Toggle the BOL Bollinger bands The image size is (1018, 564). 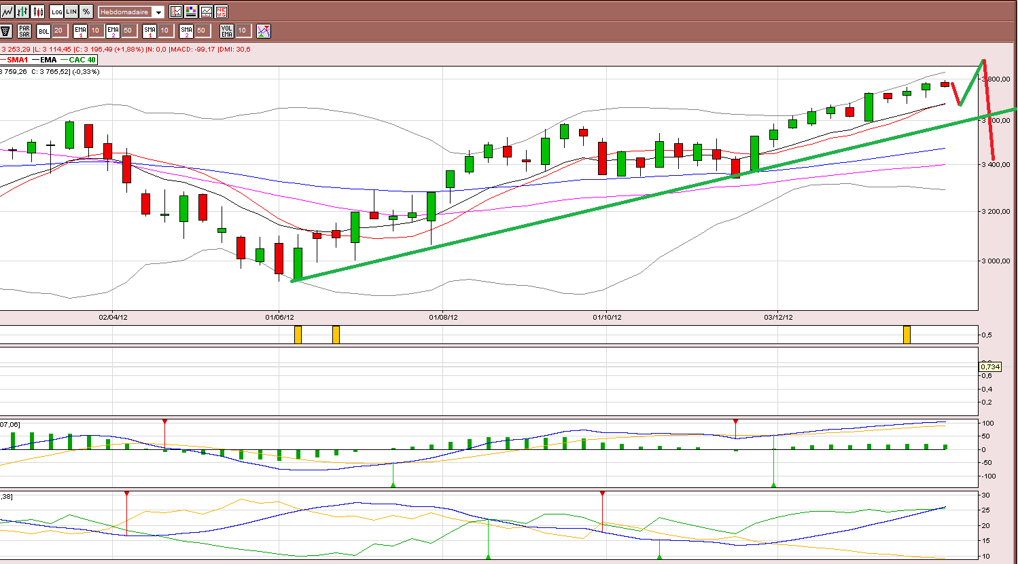click(x=43, y=31)
